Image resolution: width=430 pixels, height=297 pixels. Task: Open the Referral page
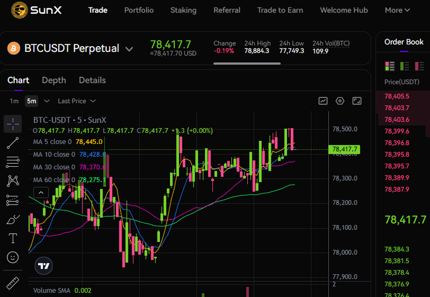tap(227, 10)
